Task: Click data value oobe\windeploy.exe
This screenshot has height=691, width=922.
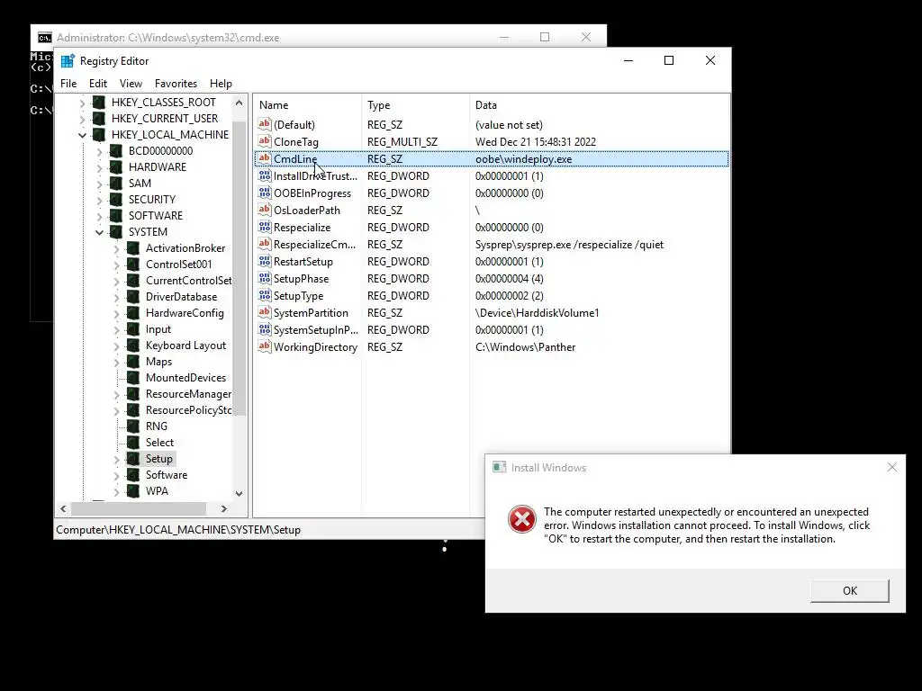Action: (523, 158)
